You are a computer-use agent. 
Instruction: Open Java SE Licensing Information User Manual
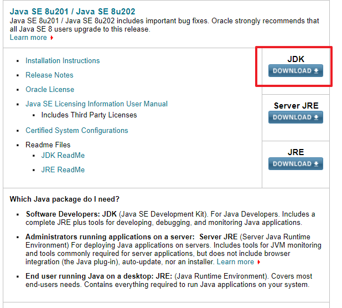coord(96,104)
